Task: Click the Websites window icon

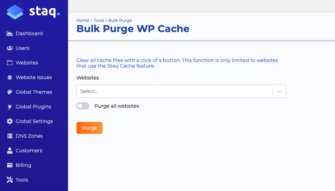Action: tap(10, 63)
